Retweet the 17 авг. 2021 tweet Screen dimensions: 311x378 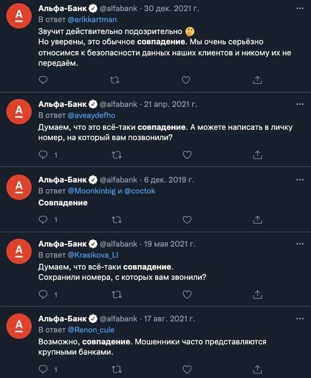pos(116,369)
